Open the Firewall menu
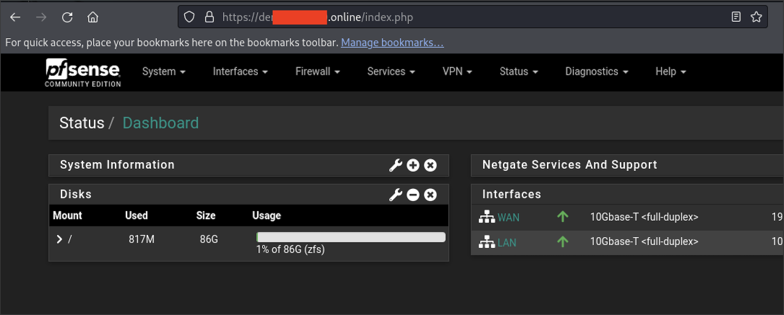 (x=318, y=71)
